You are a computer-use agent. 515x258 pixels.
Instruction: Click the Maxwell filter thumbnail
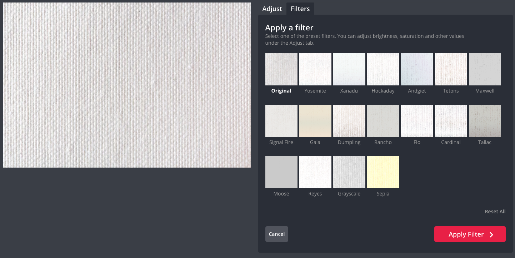485,69
